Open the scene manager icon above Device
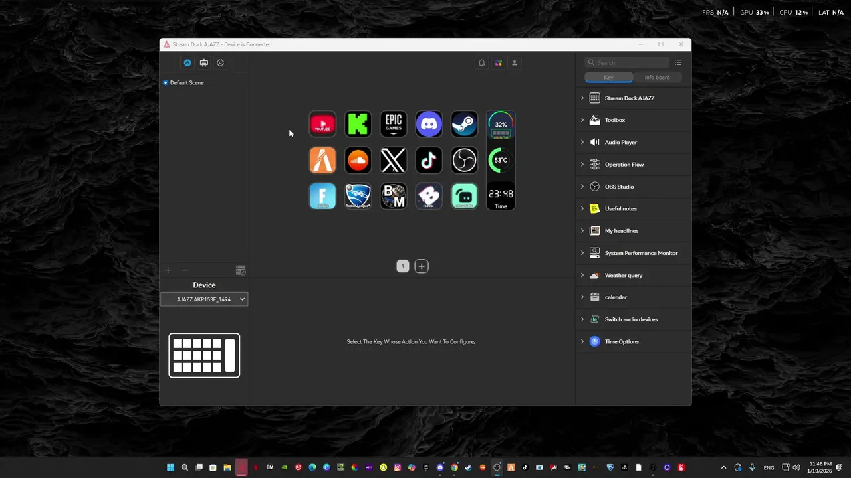Viewport: 851px width, 478px height. (241, 270)
